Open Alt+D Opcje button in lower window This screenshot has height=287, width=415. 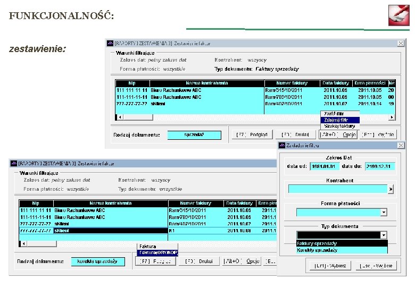[x=242, y=261]
